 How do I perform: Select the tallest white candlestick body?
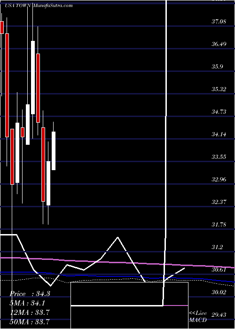(x=33, y=78)
